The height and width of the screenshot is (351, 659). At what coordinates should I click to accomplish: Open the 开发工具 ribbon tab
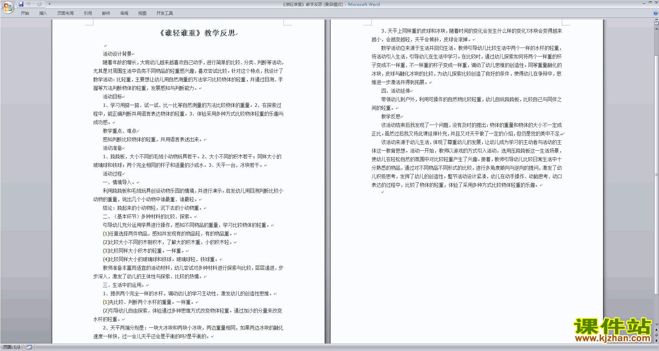pyautogui.click(x=165, y=13)
